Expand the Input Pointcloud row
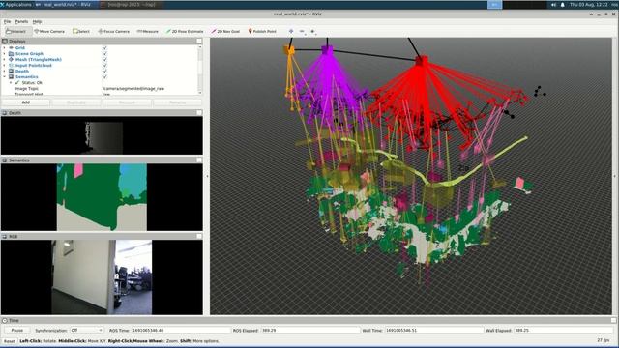619x348 pixels. (x=4, y=65)
